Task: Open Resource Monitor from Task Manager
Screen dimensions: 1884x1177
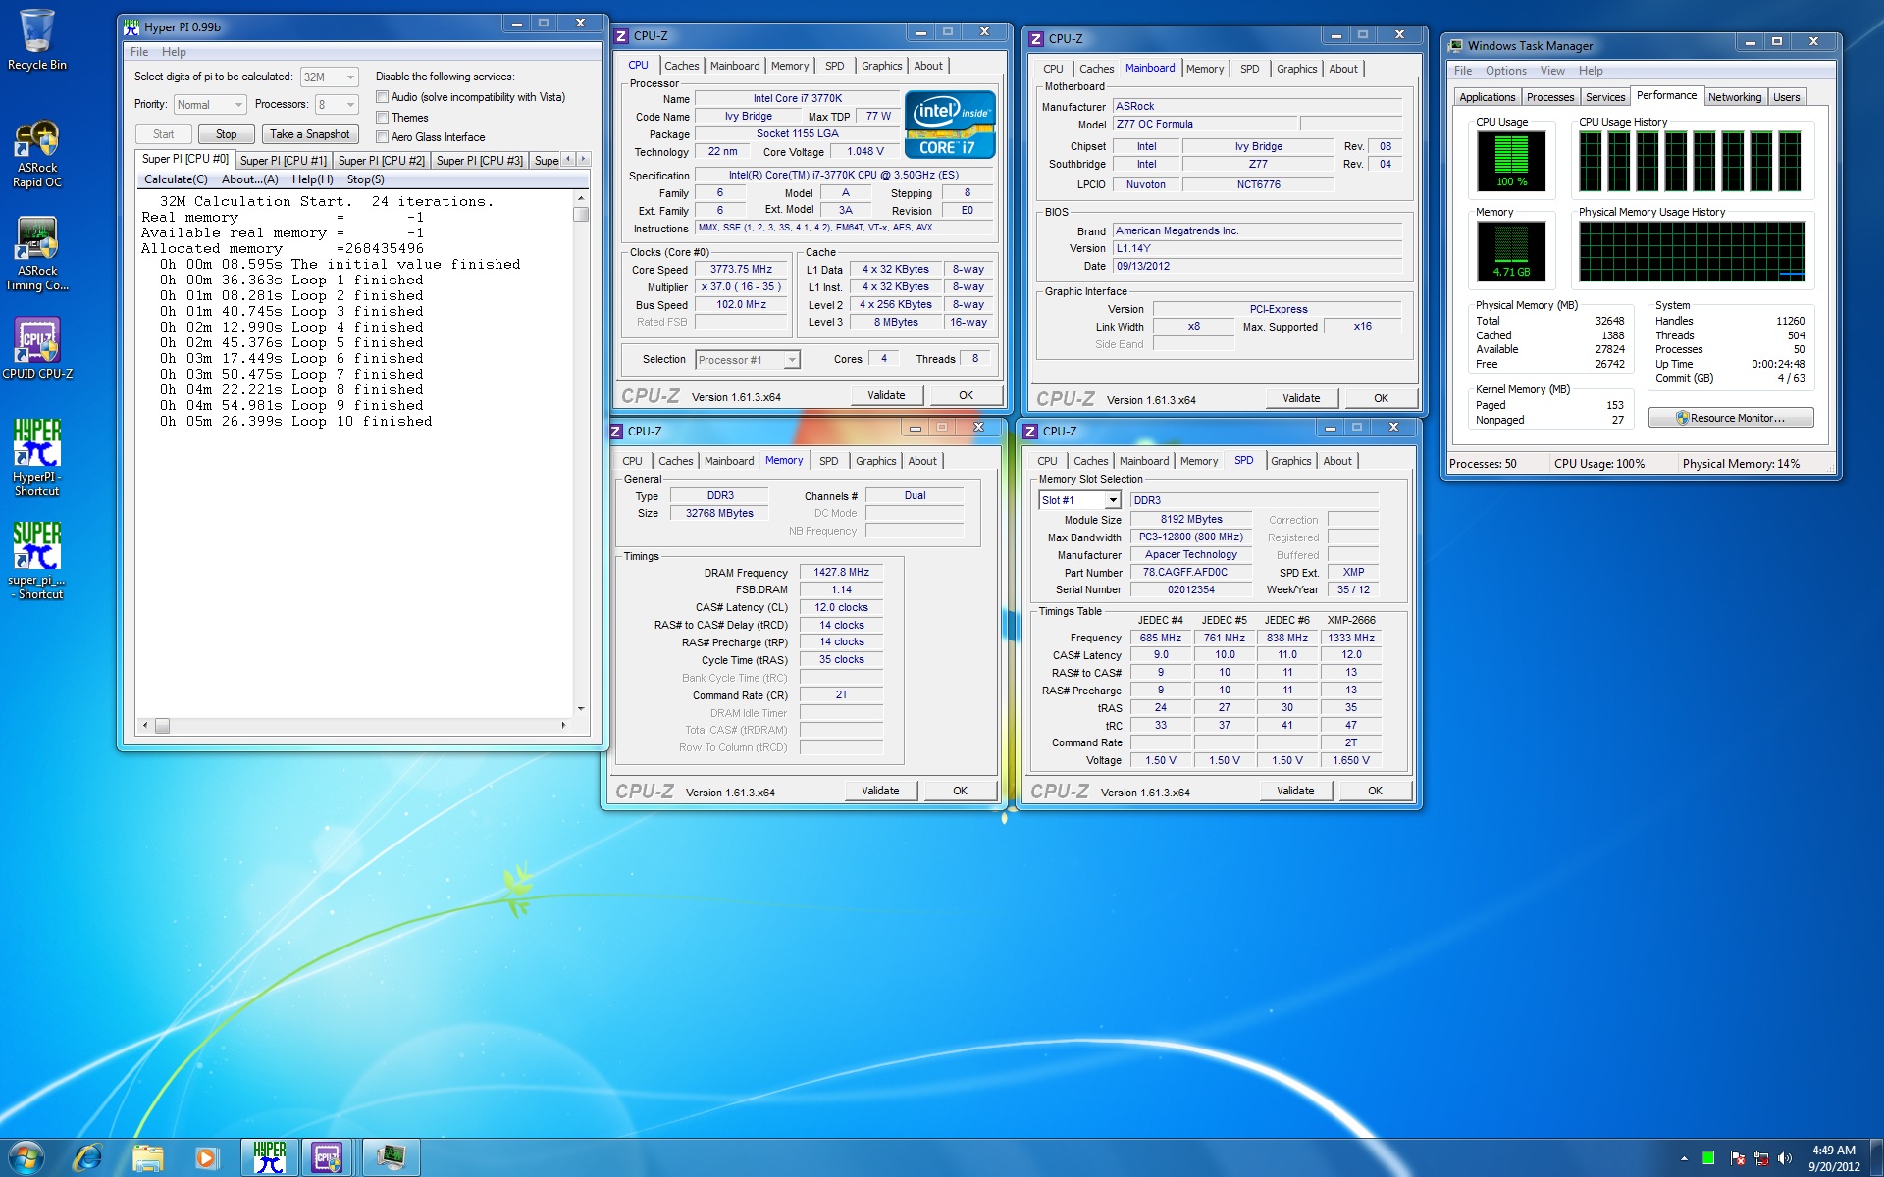Action: click(x=1730, y=418)
